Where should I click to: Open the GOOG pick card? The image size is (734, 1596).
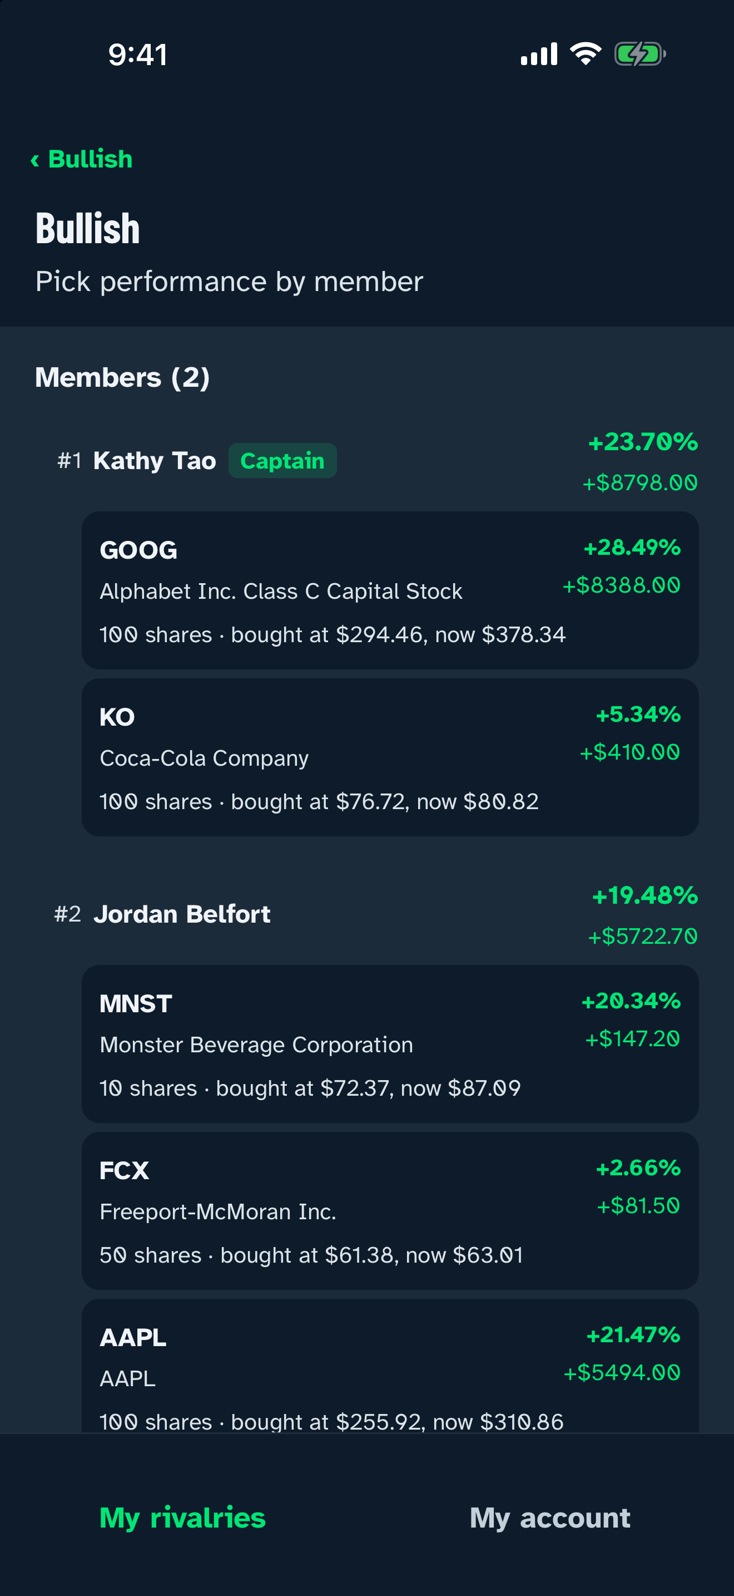tap(390, 590)
